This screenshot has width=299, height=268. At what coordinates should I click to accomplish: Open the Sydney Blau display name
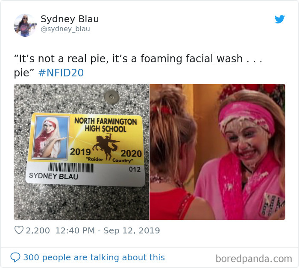(70, 19)
